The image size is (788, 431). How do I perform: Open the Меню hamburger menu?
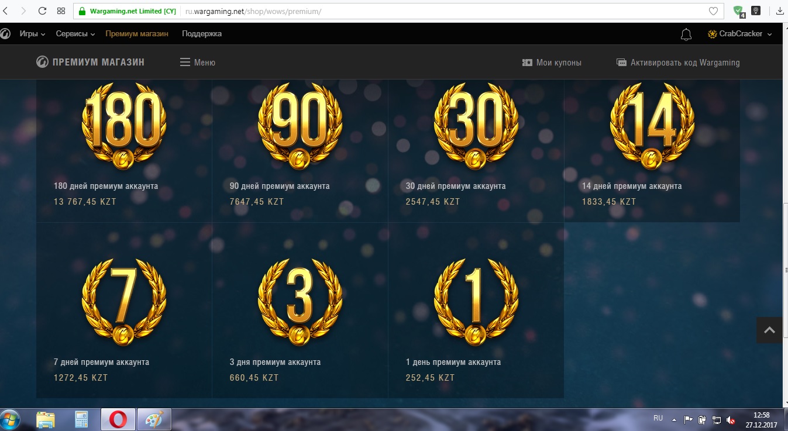[197, 63]
